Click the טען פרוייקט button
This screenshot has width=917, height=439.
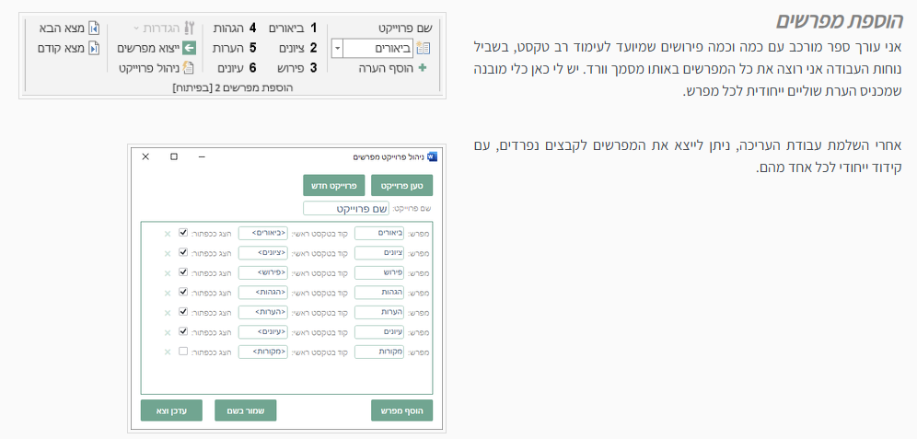[402, 185]
